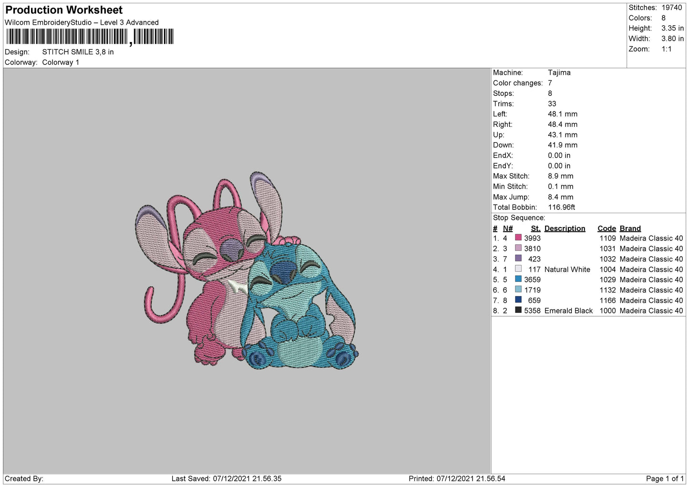This screenshot has height=487, width=689.
Task: Click the Description column header
Action: 565,228
